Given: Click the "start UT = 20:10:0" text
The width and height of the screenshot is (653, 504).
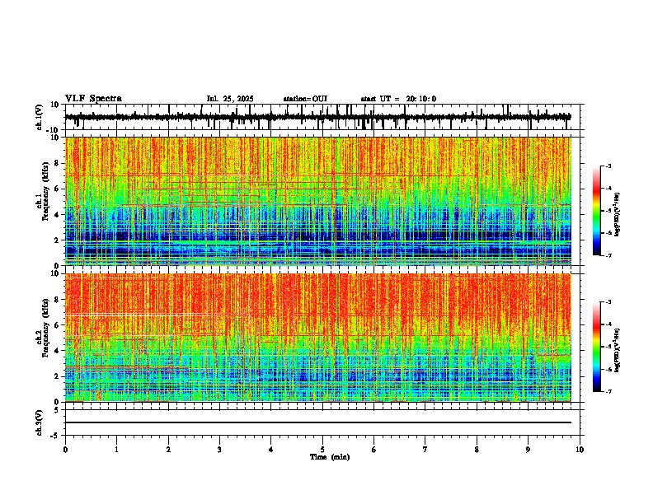Looking at the screenshot, I should tap(398, 99).
